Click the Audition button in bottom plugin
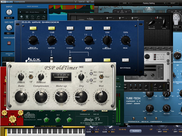This screenshot has width=182, height=136. tap(136, 131)
